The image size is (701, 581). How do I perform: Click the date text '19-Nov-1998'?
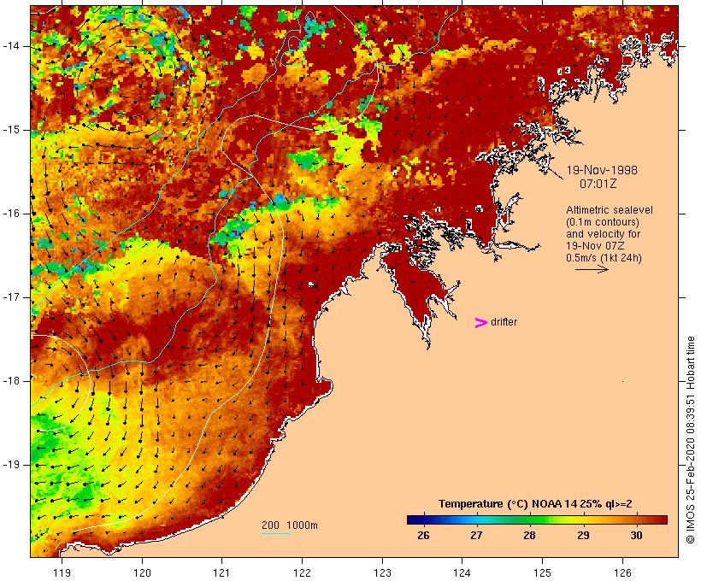click(x=602, y=170)
